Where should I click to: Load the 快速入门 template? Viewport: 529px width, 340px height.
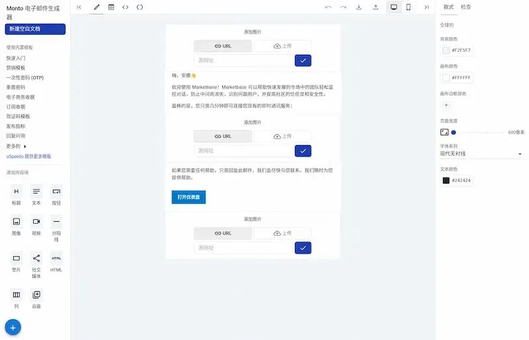[x=16, y=58]
